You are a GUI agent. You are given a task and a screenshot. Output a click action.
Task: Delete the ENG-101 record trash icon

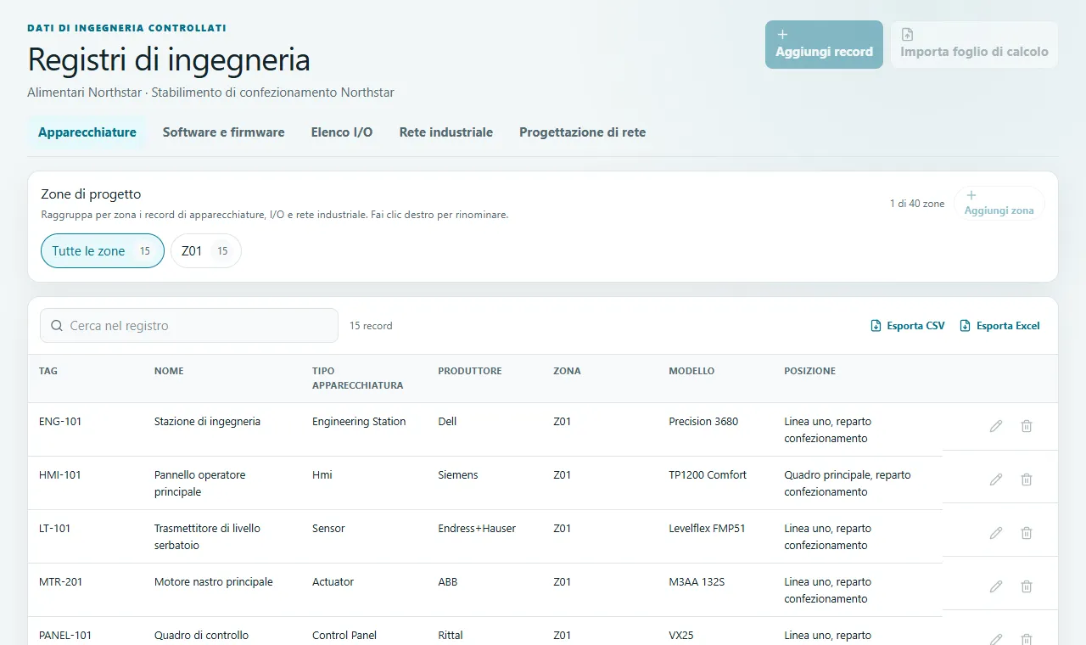click(1027, 426)
